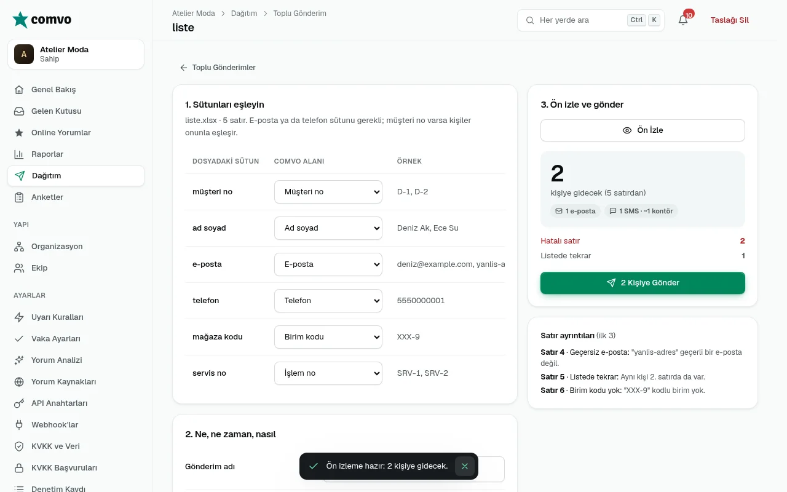Open the Birim kodu field dropdown

(x=328, y=337)
